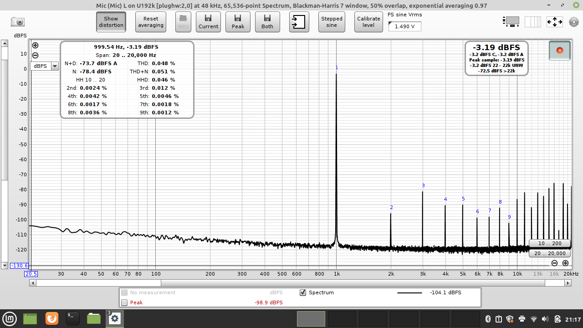Open the terminal launcher
The width and height of the screenshot is (583, 328).
click(73, 318)
